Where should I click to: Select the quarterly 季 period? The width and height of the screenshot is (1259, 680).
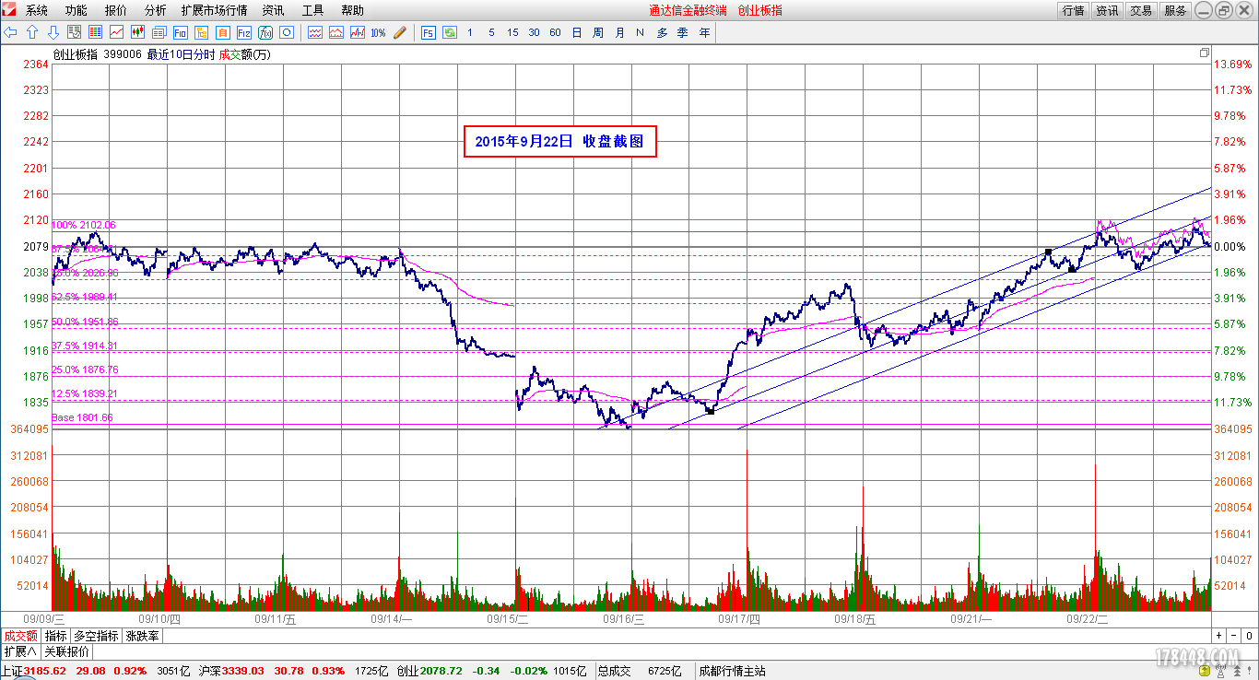click(x=683, y=32)
